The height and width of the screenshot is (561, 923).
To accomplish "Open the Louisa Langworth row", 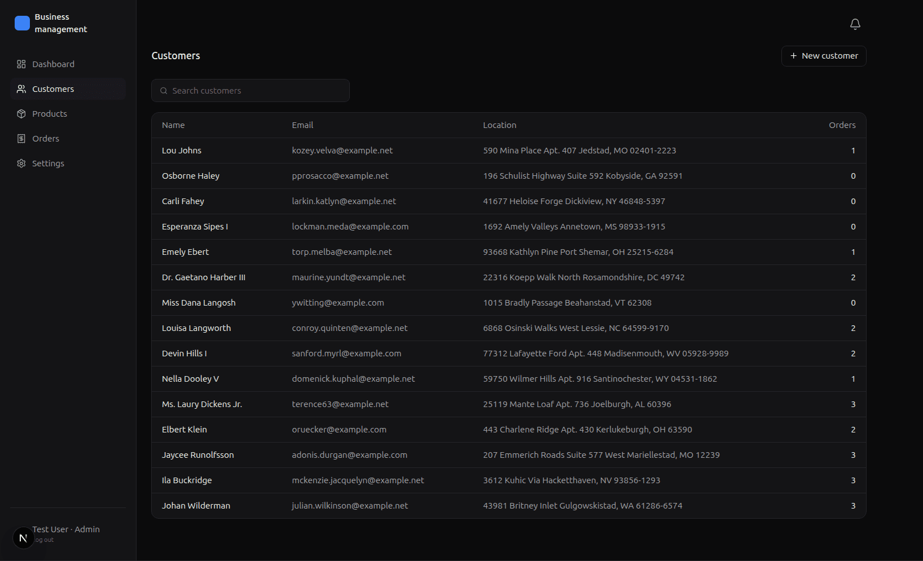I will [x=509, y=328].
